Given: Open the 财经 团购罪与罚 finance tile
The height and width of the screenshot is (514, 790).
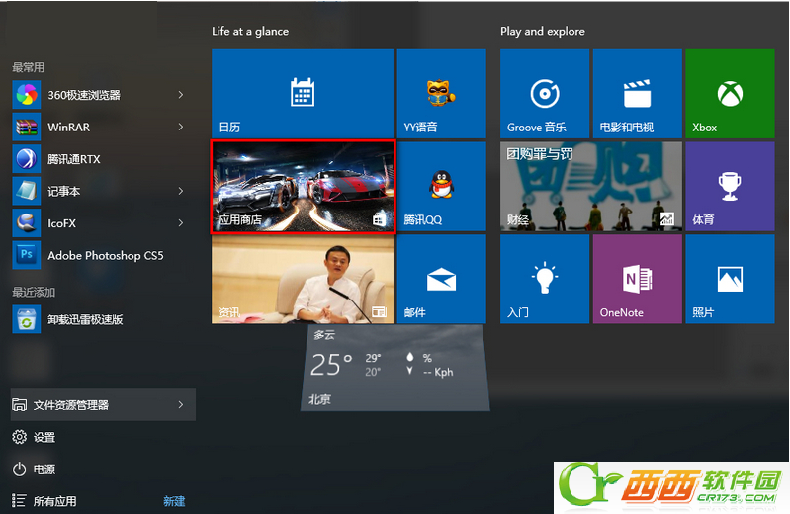Looking at the screenshot, I should click(x=591, y=186).
